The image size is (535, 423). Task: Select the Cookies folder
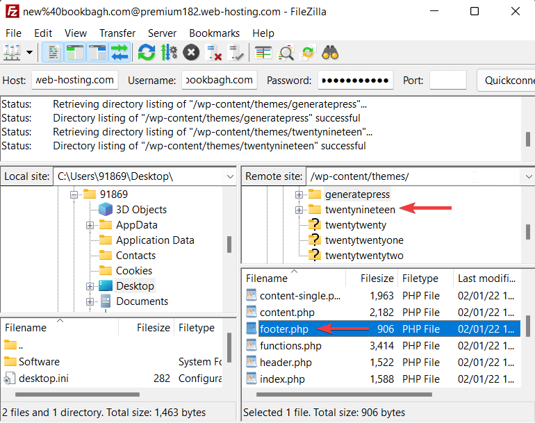pos(134,270)
